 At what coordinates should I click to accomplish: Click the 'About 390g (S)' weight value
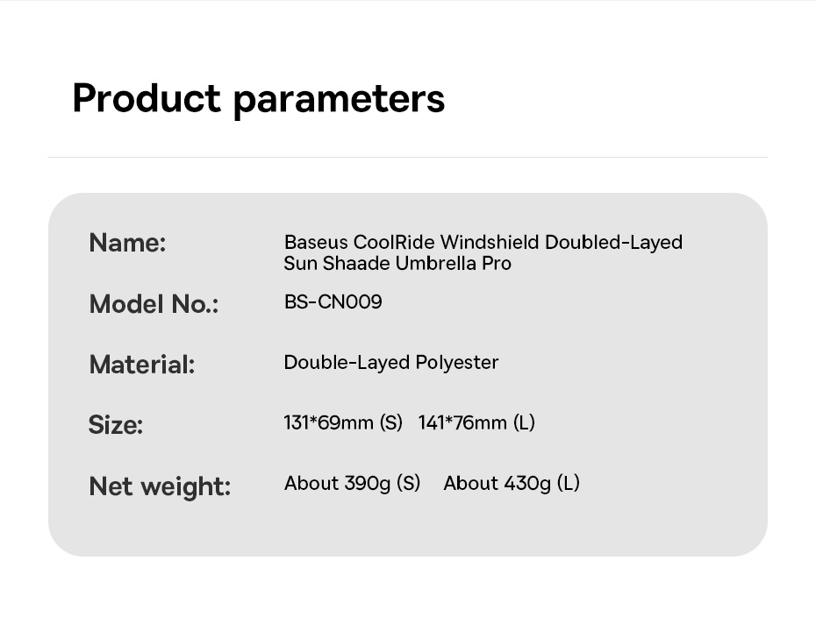(x=353, y=484)
